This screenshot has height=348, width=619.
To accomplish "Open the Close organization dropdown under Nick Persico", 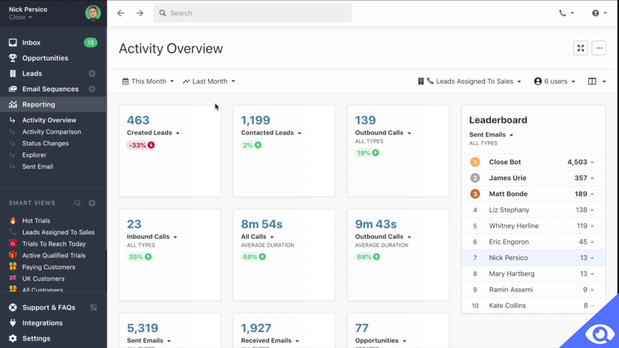I will tap(20, 17).
